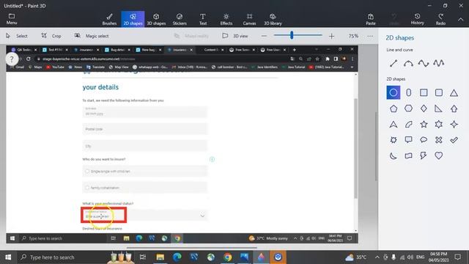Open the Stickers tab
This screenshot has height=264, width=469.
point(180,19)
